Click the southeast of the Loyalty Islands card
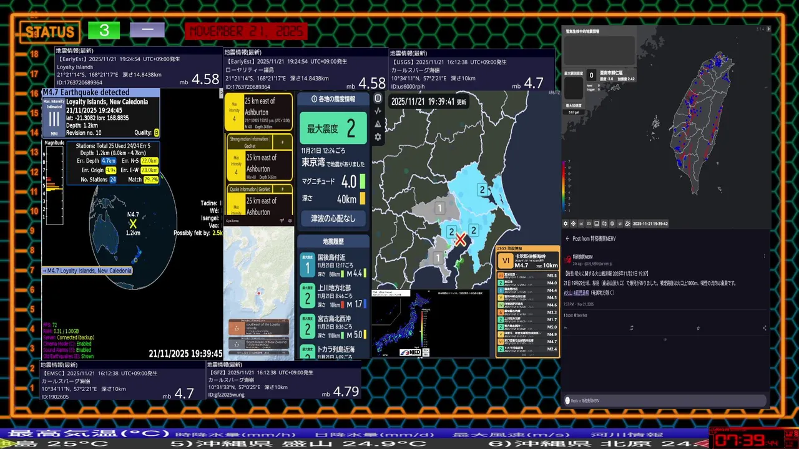Image resolution: width=799 pixels, height=449 pixels. tap(258, 328)
